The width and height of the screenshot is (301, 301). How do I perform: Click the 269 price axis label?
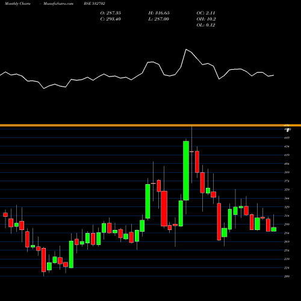click(287, 242)
